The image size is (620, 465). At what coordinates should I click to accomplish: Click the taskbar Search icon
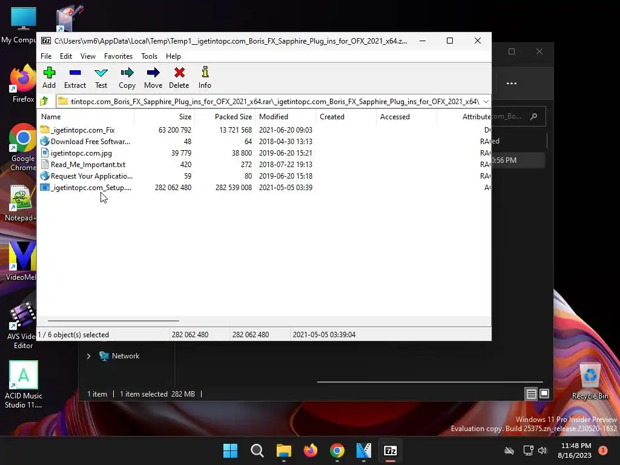tap(257, 450)
